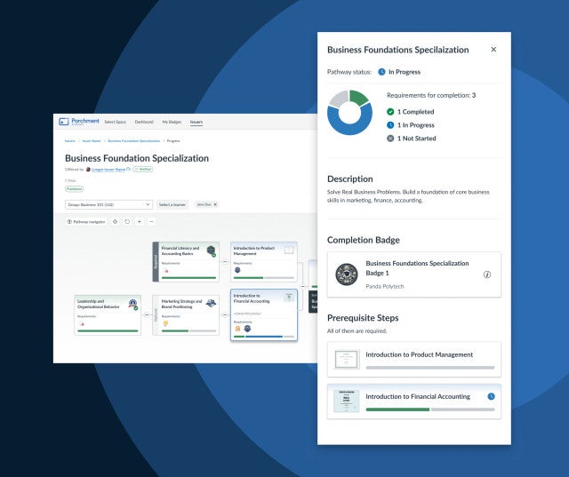Zoom out with the minus icon
This screenshot has height=477, width=569.
[151, 221]
